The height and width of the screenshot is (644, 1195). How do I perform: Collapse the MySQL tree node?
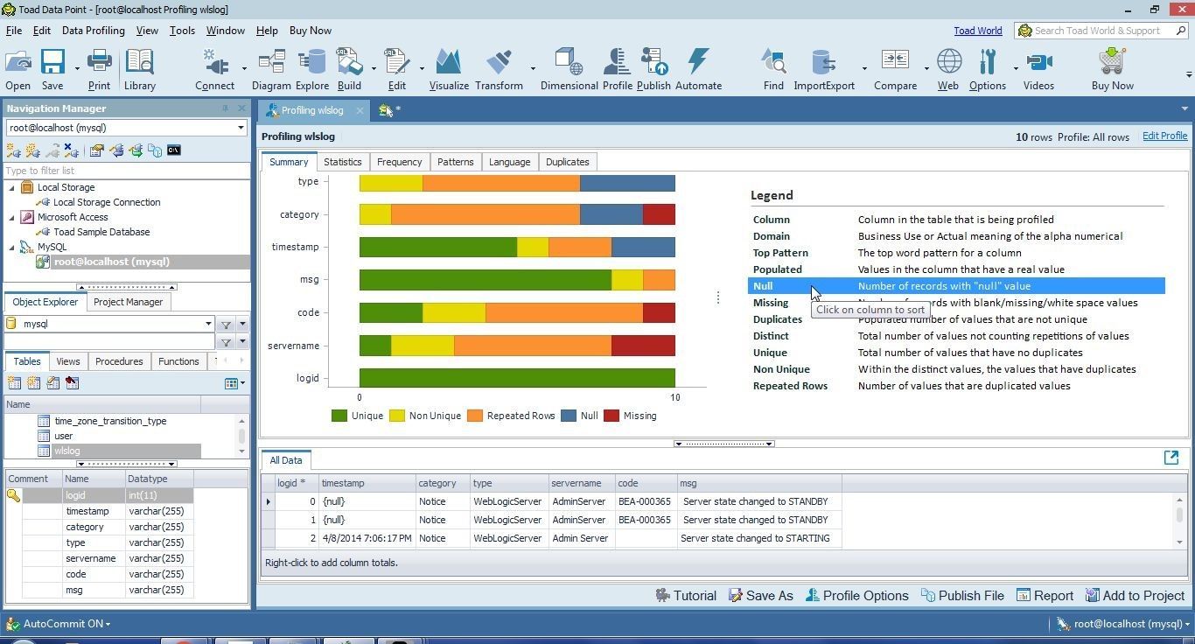point(12,247)
